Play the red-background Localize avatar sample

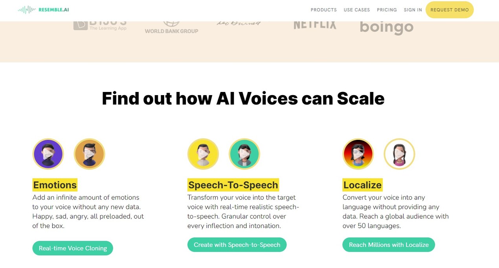pyautogui.click(x=358, y=154)
